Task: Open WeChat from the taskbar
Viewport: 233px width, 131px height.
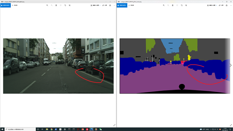Action: coord(100,130)
